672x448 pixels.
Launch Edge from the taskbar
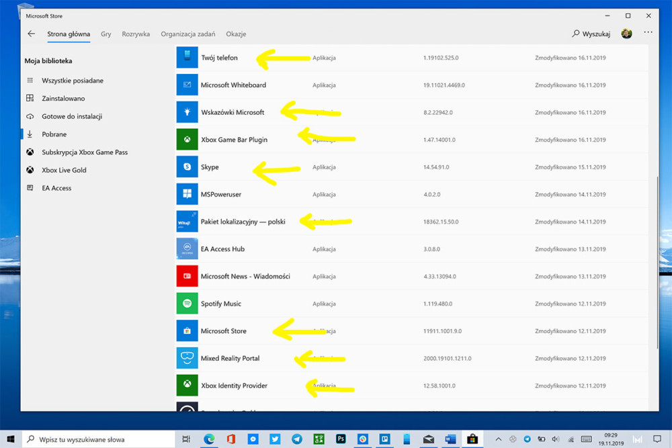[x=209, y=439]
